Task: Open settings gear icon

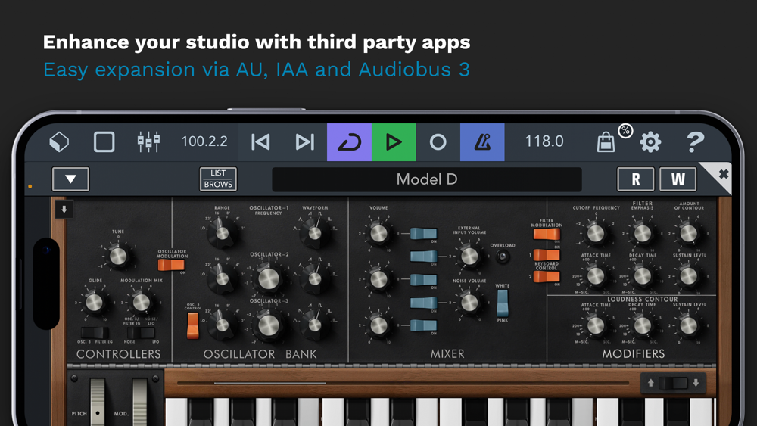Action: pyautogui.click(x=650, y=142)
